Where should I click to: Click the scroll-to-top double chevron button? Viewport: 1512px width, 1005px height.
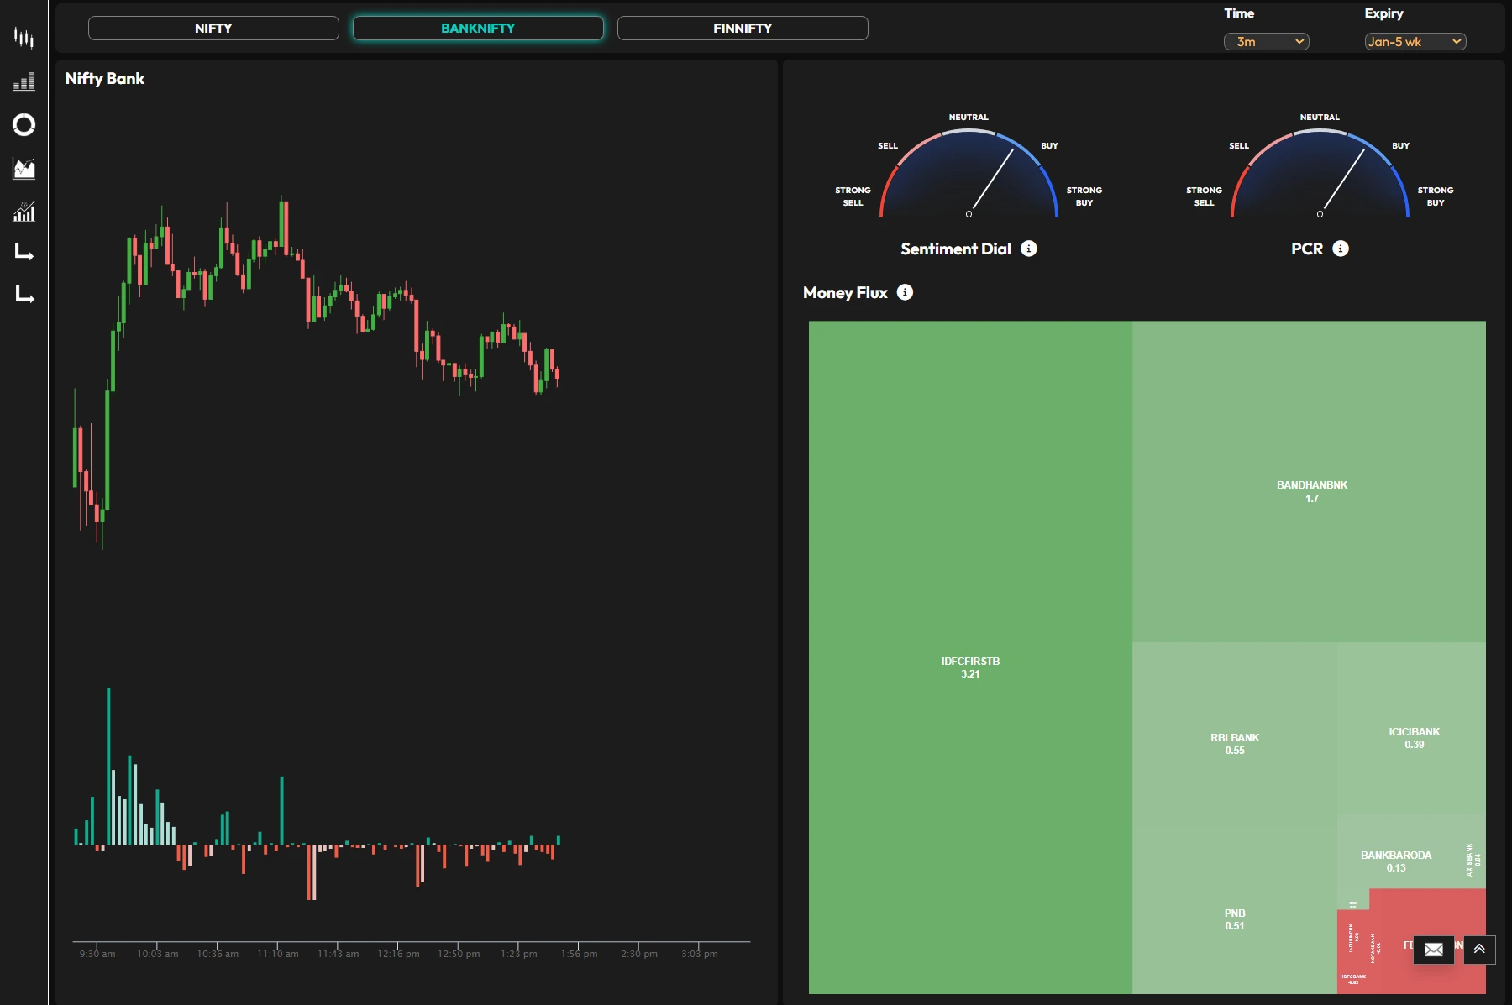pos(1479,949)
